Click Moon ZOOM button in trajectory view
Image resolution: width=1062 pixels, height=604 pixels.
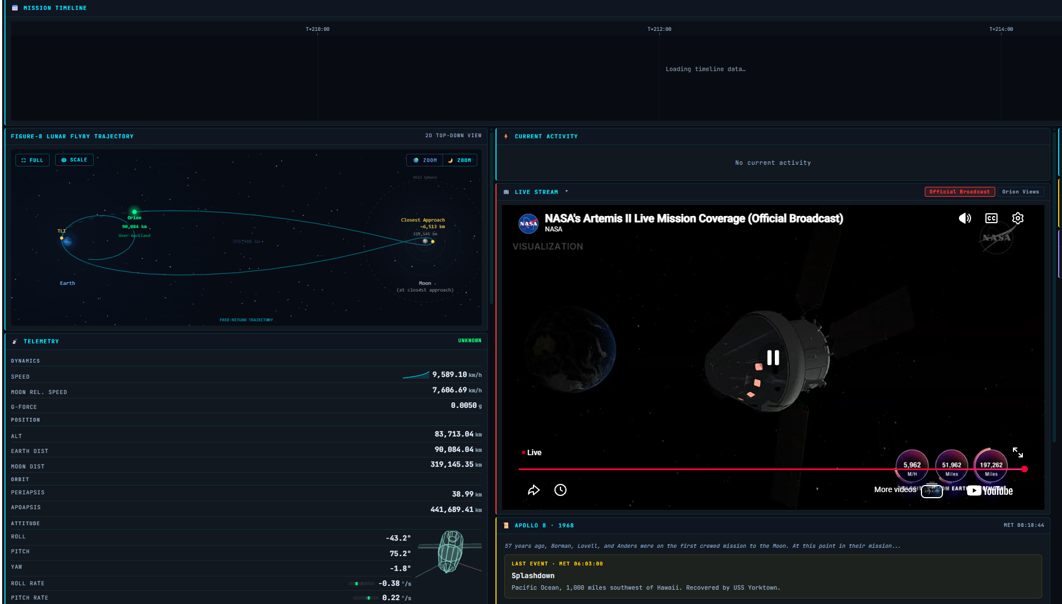460,160
